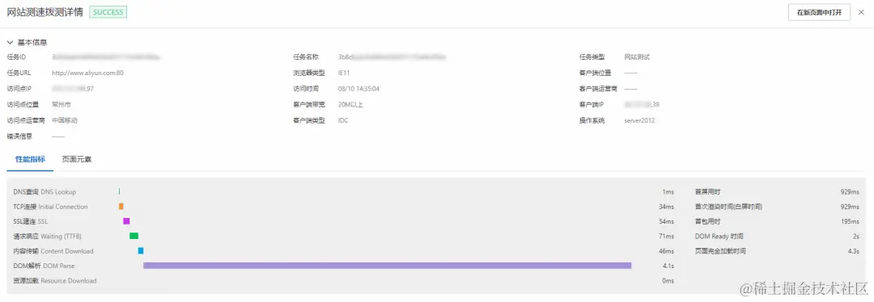Click the browser type value IE11

[x=344, y=73]
